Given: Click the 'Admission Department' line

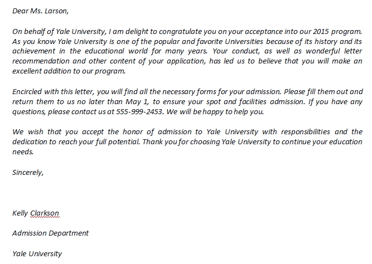Looking at the screenshot, I should (x=50, y=233).
